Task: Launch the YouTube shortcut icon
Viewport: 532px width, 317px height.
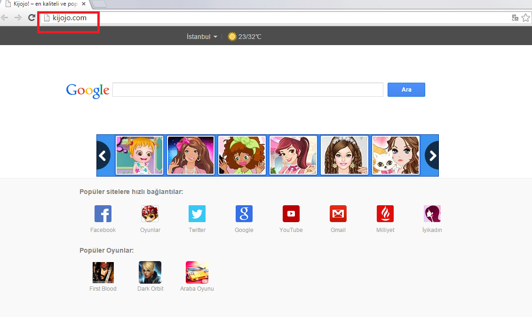Action: (291, 214)
